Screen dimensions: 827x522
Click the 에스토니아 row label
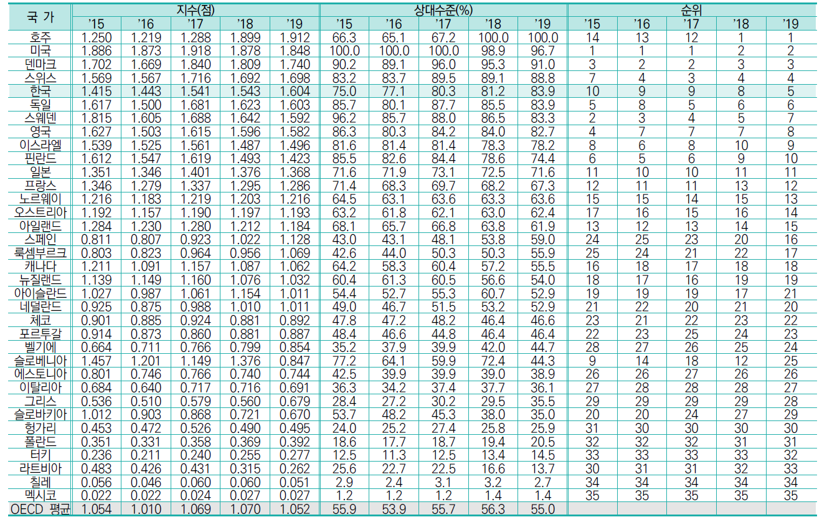pos(40,374)
